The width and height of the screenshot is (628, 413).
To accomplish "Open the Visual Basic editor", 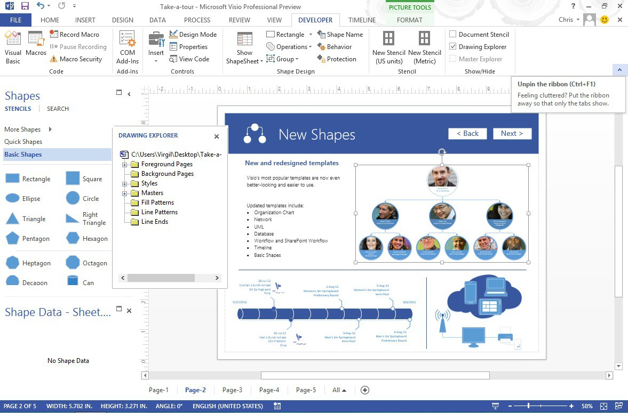I will (13, 46).
